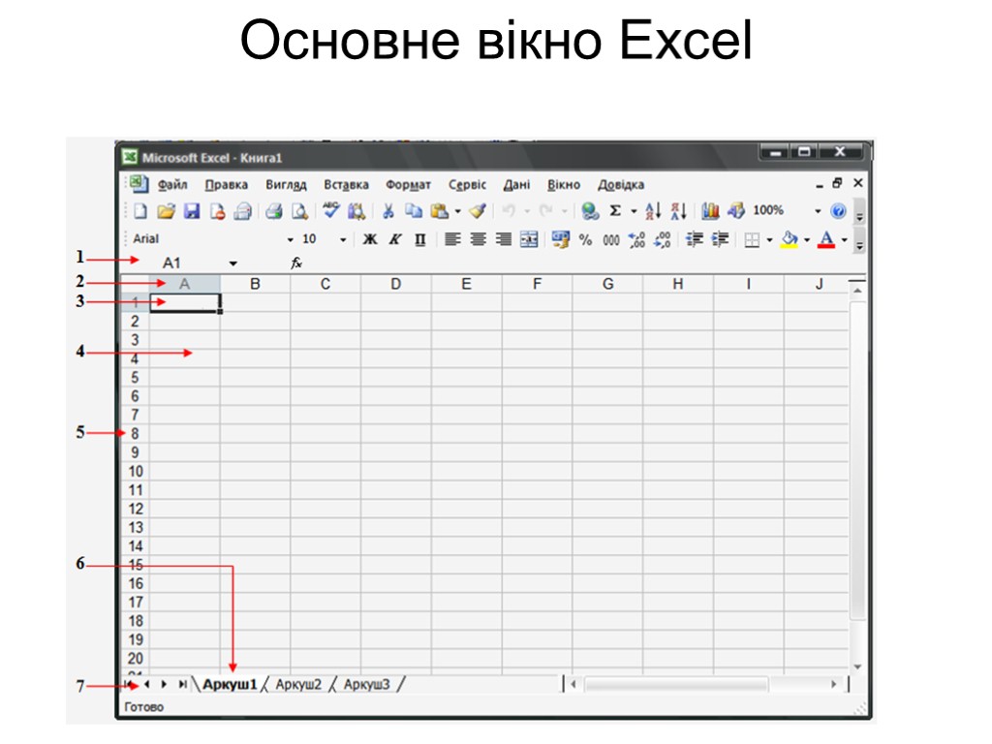
Task: Decrease decimal places icon
Action: 662,240
